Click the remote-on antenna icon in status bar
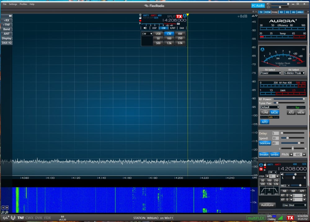This screenshot has height=222, width=310. (x=13, y=218)
